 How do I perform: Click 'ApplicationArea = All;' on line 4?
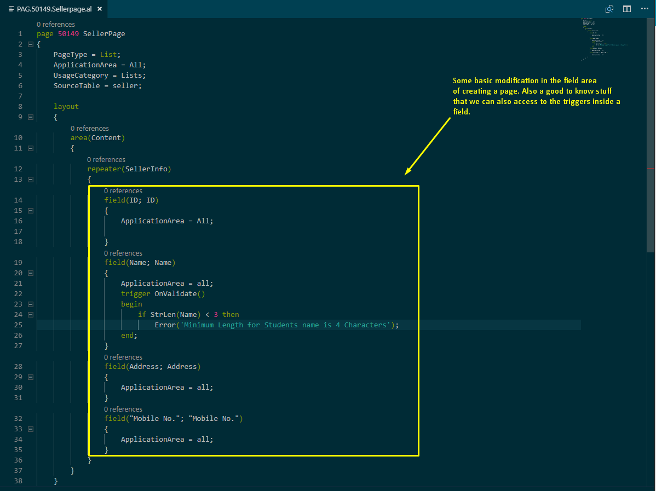(100, 65)
